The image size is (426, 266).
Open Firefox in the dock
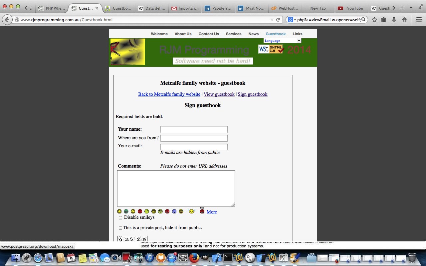[194, 258]
